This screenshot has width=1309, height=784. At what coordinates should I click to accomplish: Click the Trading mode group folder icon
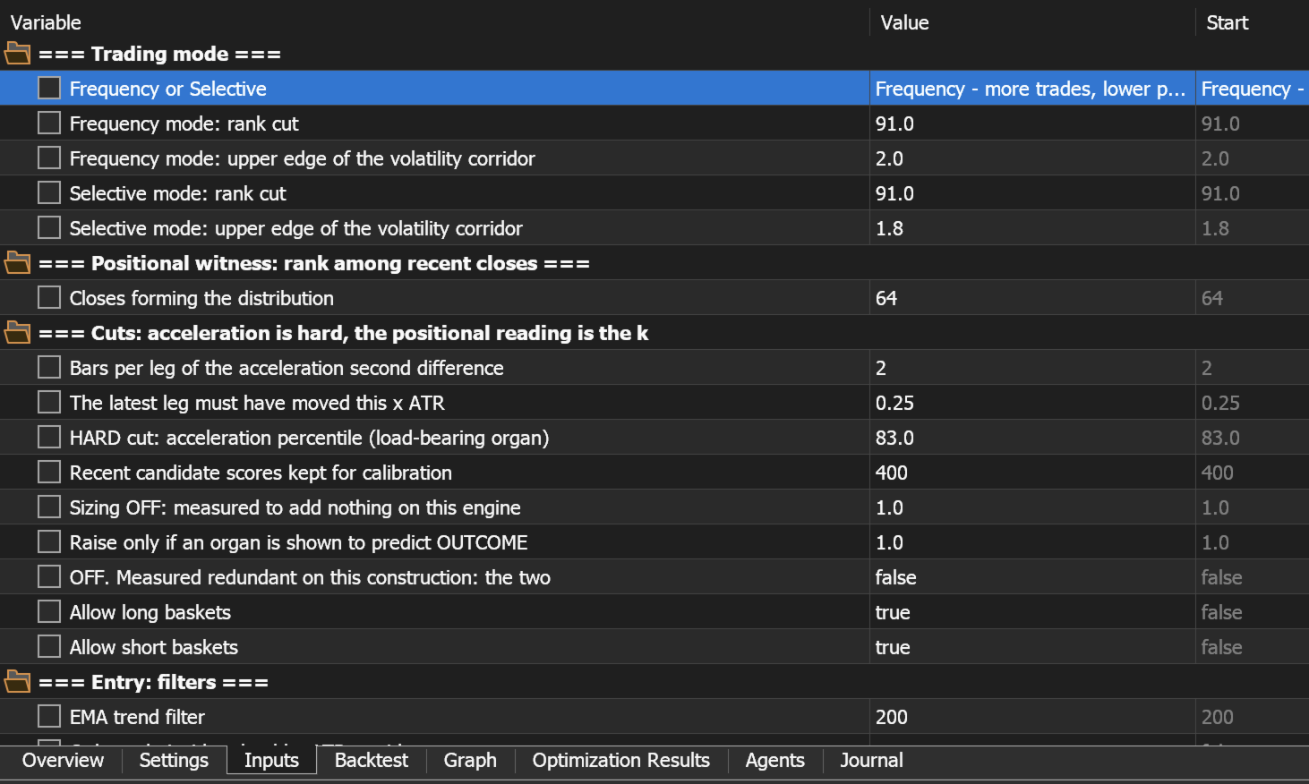pyautogui.click(x=17, y=54)
